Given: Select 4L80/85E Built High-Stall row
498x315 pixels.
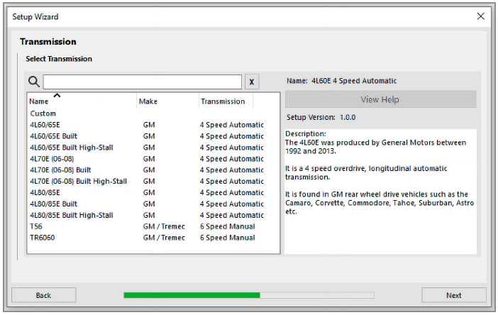Looking at the screenshot, I should coord(153,215).
